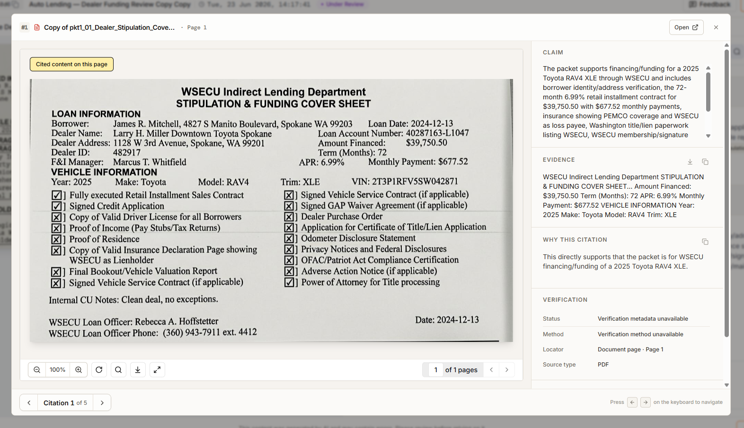Click Verification method unavailable value

[640, 334]
